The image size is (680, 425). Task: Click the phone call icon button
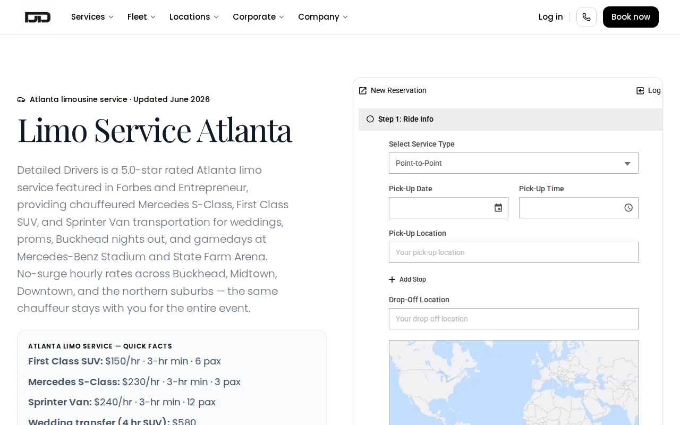click(586, 17)
